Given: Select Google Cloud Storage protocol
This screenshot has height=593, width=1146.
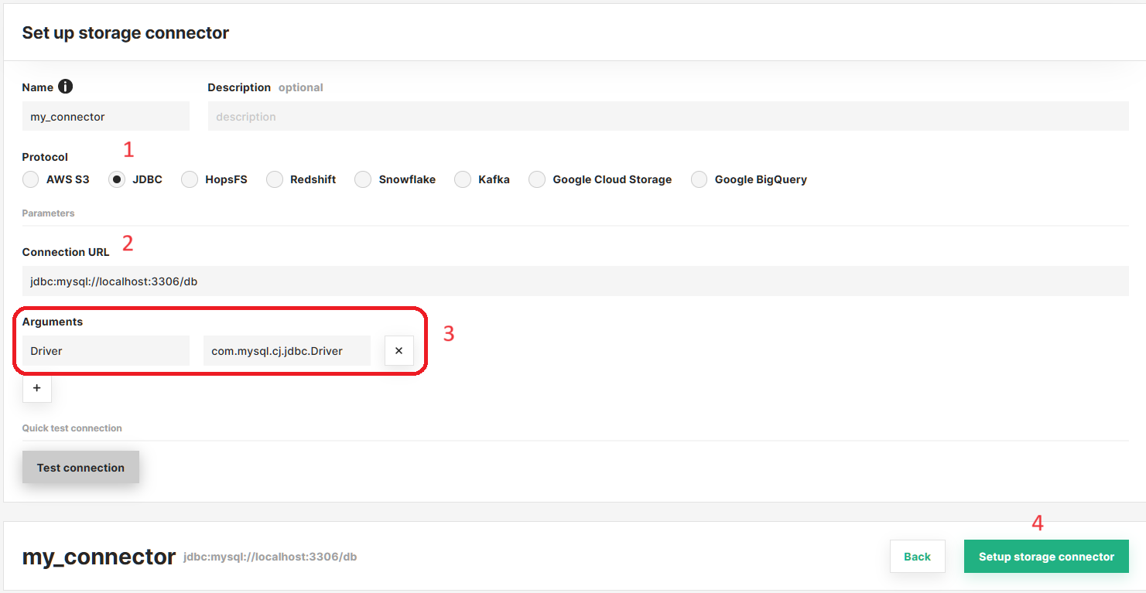Looking at the screenshot, I should [x=537, y=179].
